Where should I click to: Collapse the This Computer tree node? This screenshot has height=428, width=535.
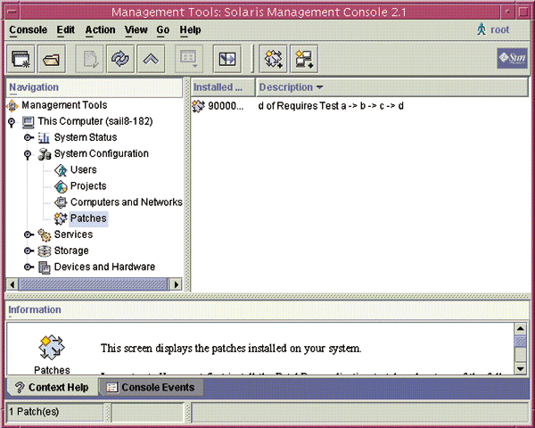(x=12, y=121)
